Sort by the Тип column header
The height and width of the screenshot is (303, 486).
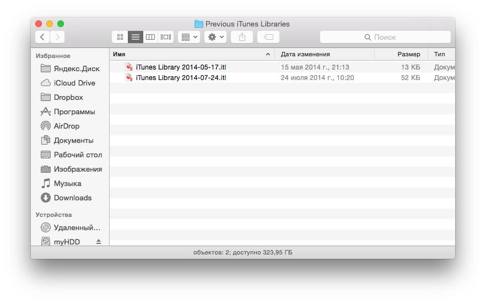coord(442,54)
